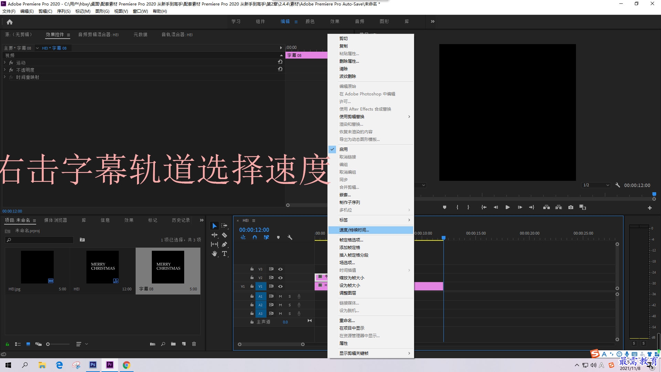The height and width of the screenshot is (372, 661).
Task: Play the program monitor
Action: (507, 207)
